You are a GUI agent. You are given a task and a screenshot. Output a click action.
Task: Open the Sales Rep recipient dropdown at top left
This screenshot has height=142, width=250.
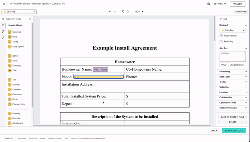tap(19, 12)
